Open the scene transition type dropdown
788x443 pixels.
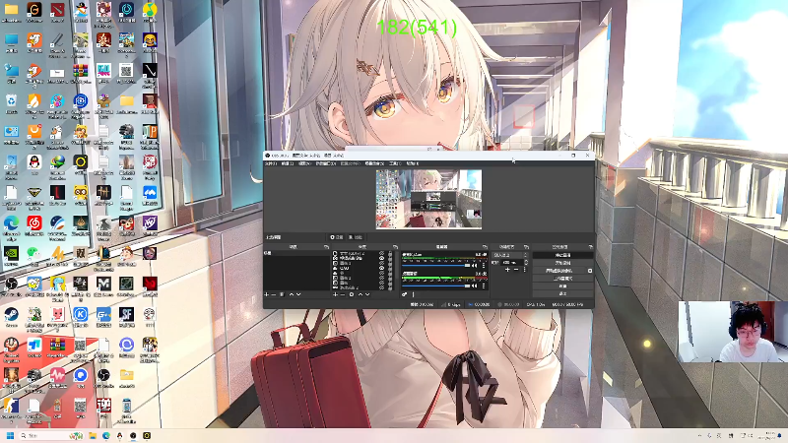(x=510, y=255)
